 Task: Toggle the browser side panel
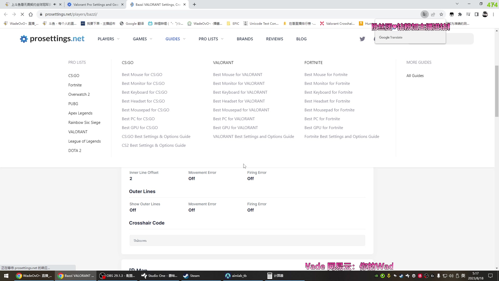click(477, 14)
